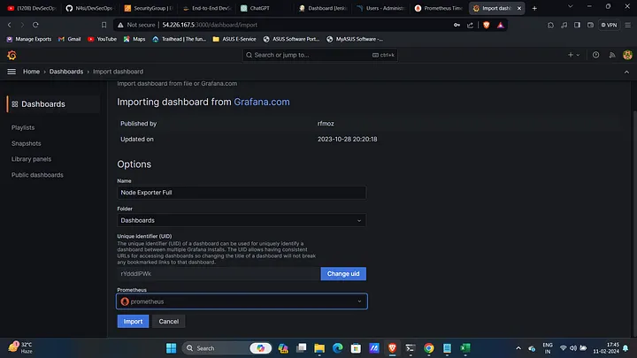Expand the Folder dropdown
This screenshot has height=358, width=637.
(242, 220)
